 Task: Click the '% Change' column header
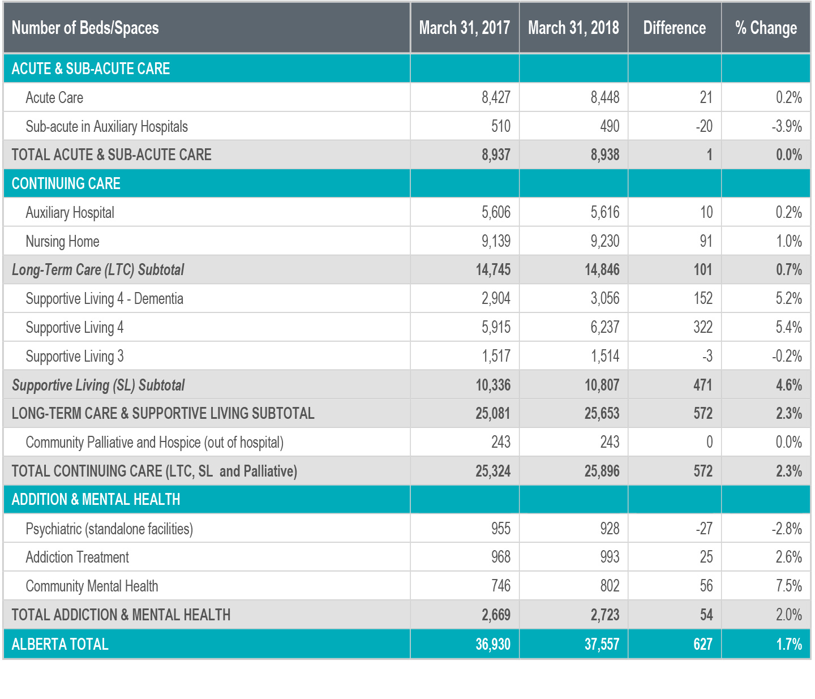click(766, 28)
